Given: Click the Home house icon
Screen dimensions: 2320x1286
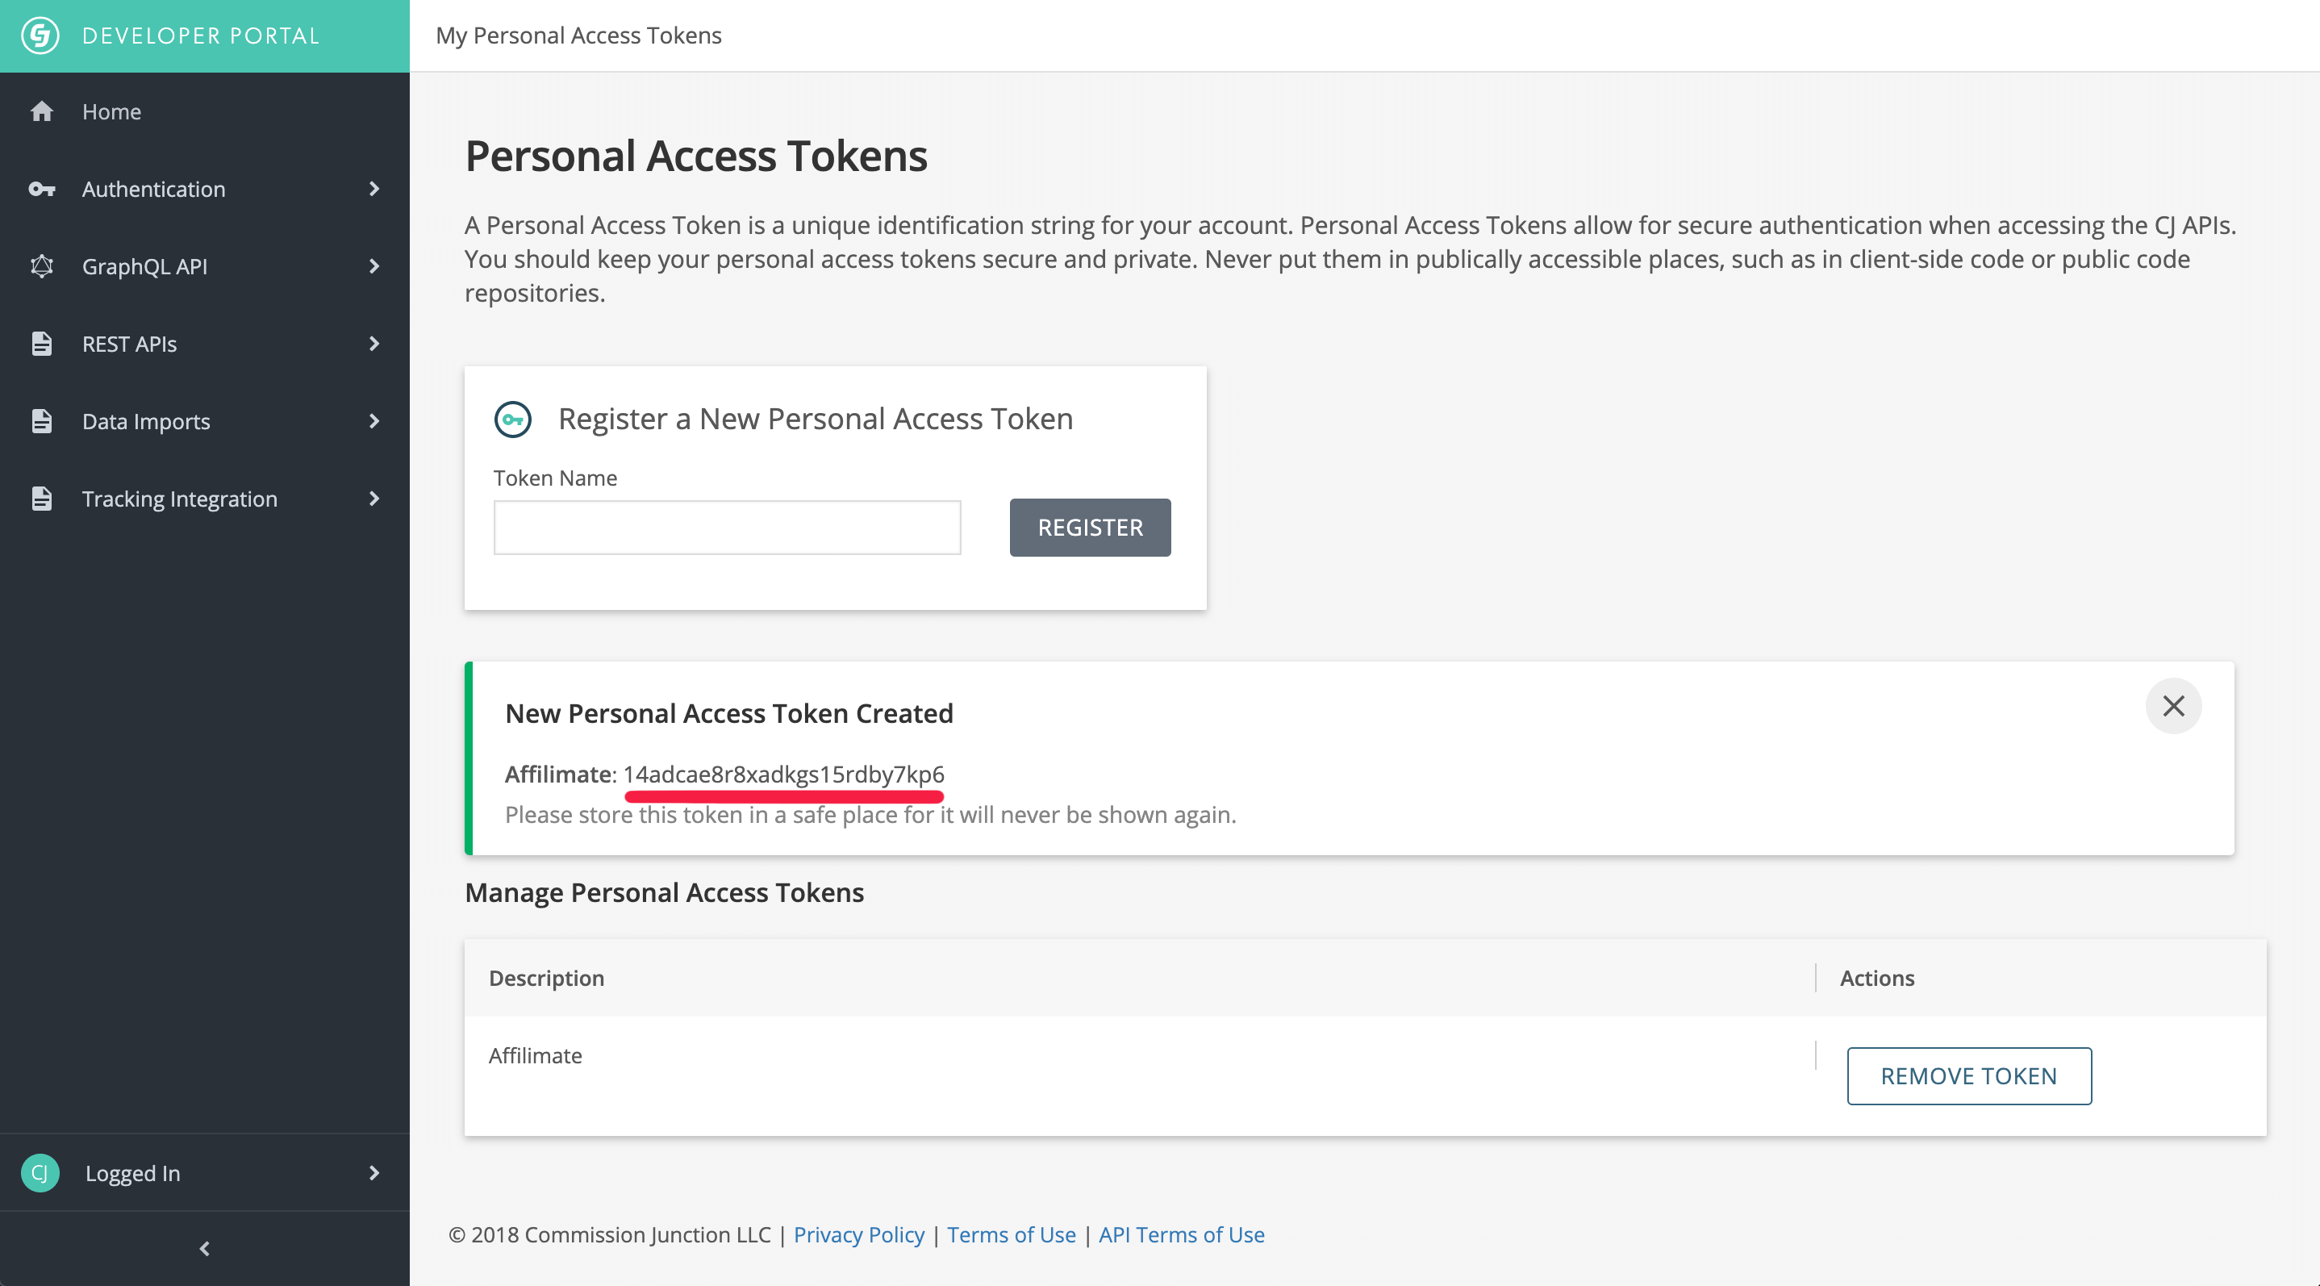Looking at the screenshot, I should (41, 111).
